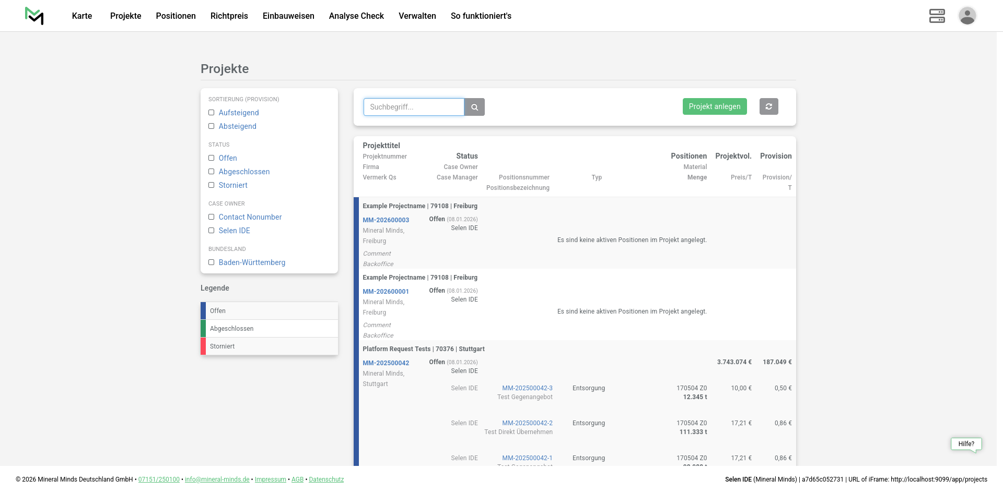Open the Verwalten menu

[417, 16]
